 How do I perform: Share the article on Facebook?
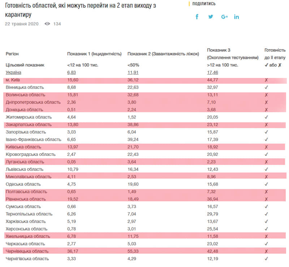coord(197,17)
